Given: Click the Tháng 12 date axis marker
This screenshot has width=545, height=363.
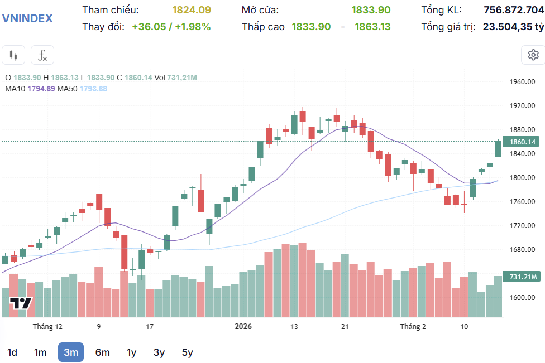Looking at the screenshot, I should [x=47, y=326].
